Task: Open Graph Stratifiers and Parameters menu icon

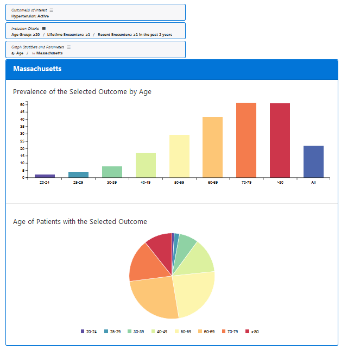Action: [x=68, y=47]
